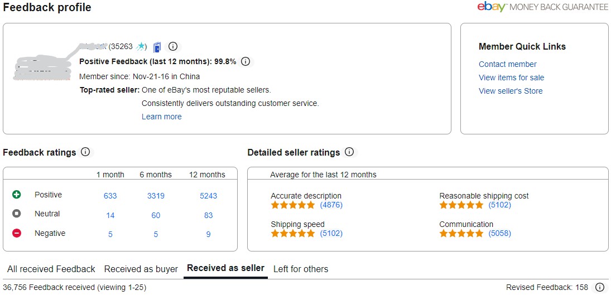This screenshot has height=295, width=611.
Task: Click the 9 negative 12 months count
Action: click(x=208, y=234)
